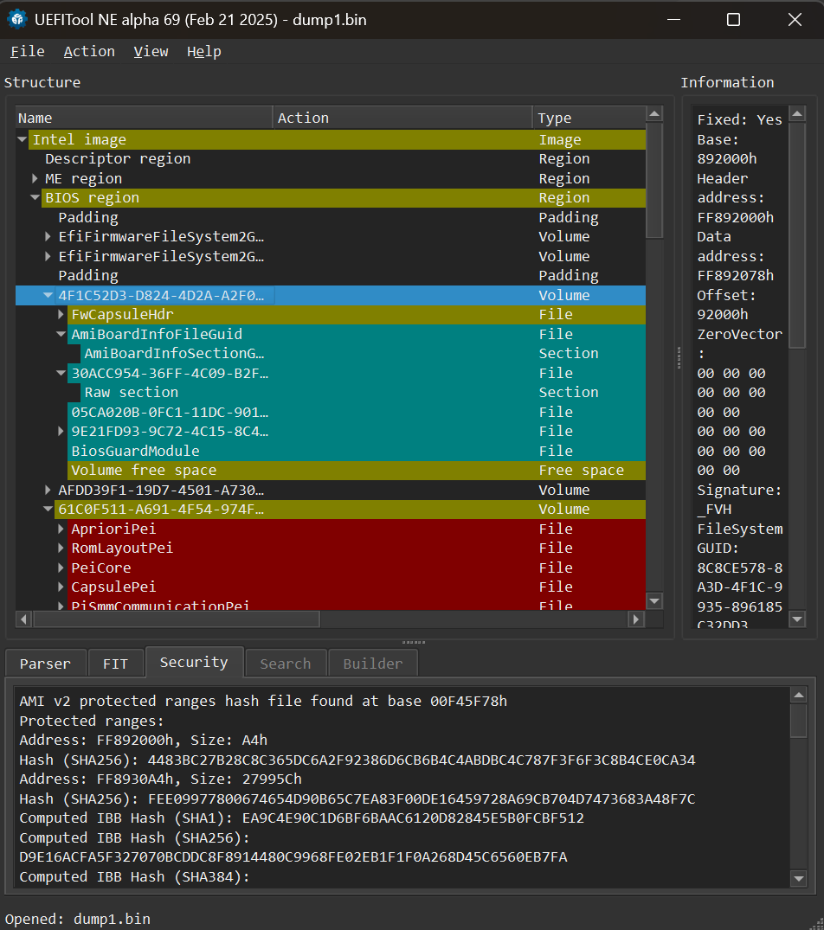Close the UEFITool window
Image resolution: width=824 pixels, height=930 pixels.
795,20
